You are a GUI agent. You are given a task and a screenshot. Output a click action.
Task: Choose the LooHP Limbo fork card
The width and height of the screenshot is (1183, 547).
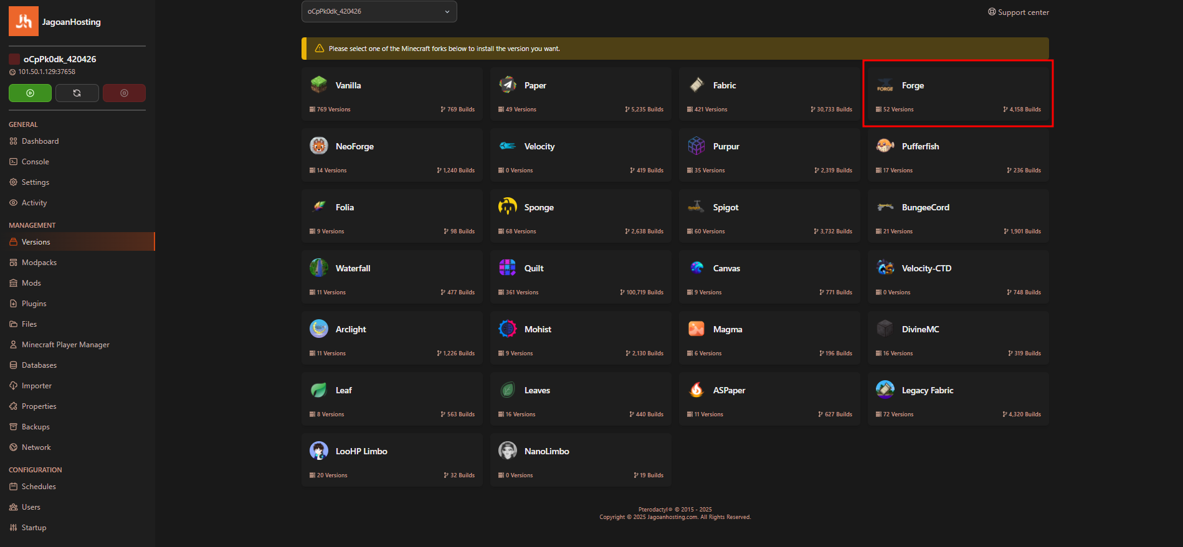coord(392,460)
